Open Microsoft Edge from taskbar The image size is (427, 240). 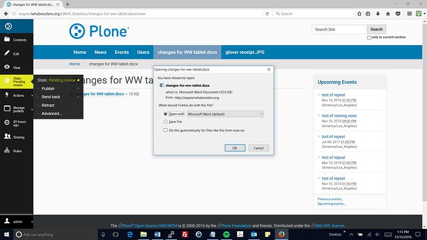pyautogui.click(x=130, y=234)
